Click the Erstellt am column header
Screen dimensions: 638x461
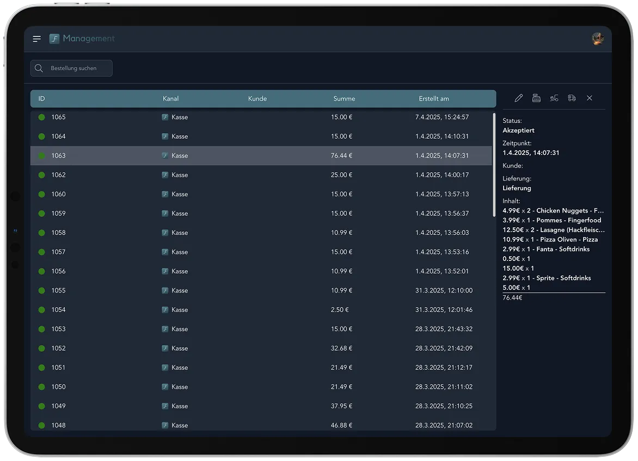click(434, 99)
